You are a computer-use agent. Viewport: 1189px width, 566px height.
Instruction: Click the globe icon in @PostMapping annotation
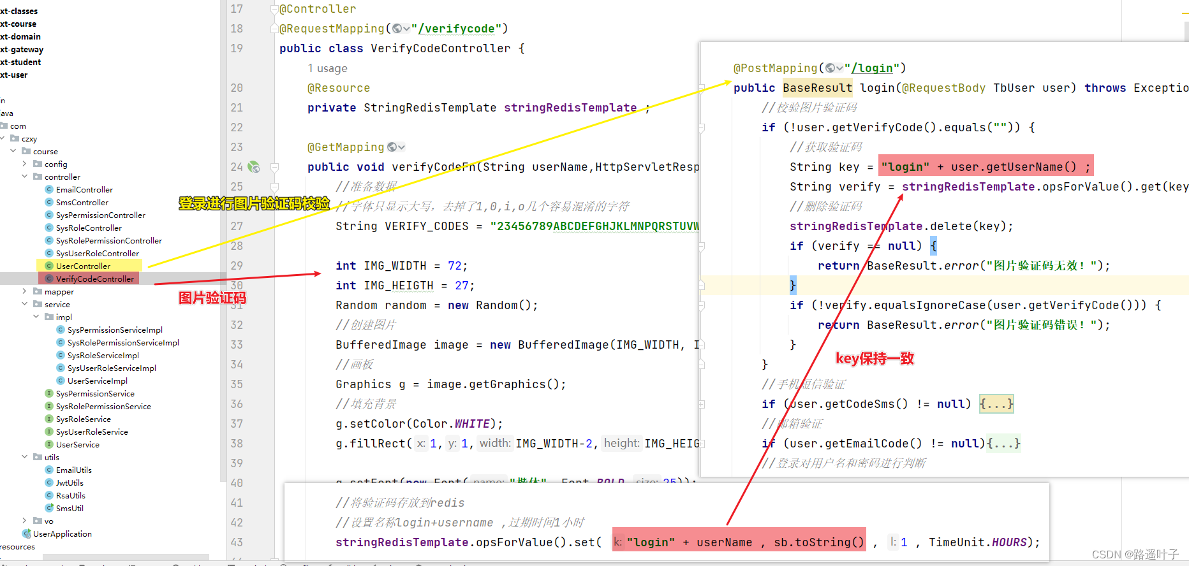click(830, 68)
